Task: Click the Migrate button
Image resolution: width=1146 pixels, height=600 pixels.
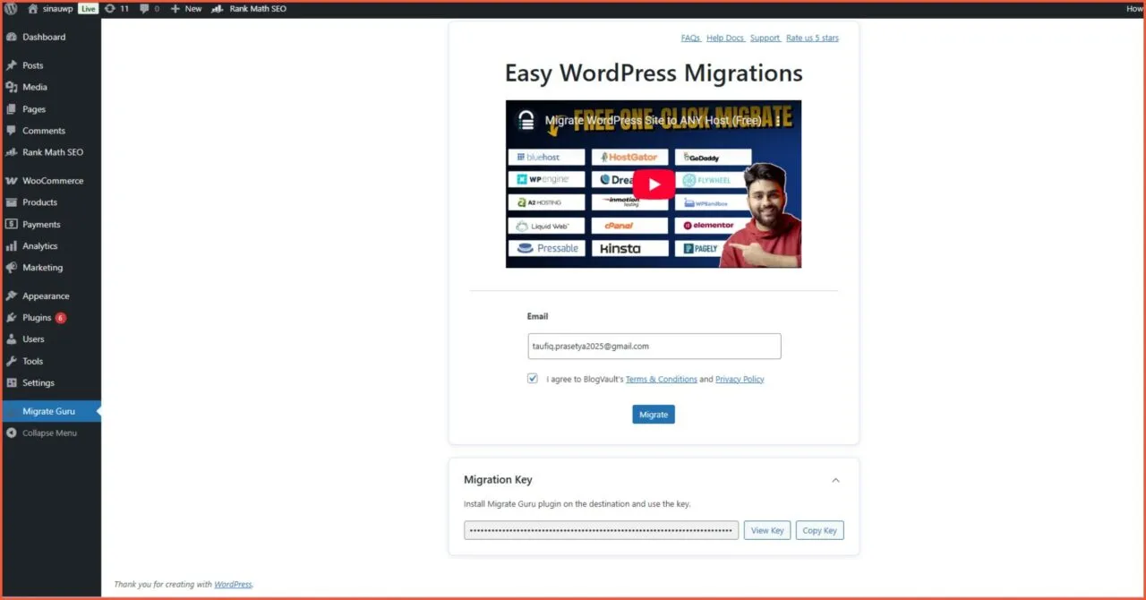Action: point(654,414)
